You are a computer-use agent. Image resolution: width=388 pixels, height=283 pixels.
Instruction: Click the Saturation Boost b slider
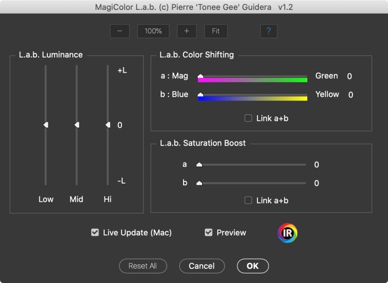click(x=252, y=183)
